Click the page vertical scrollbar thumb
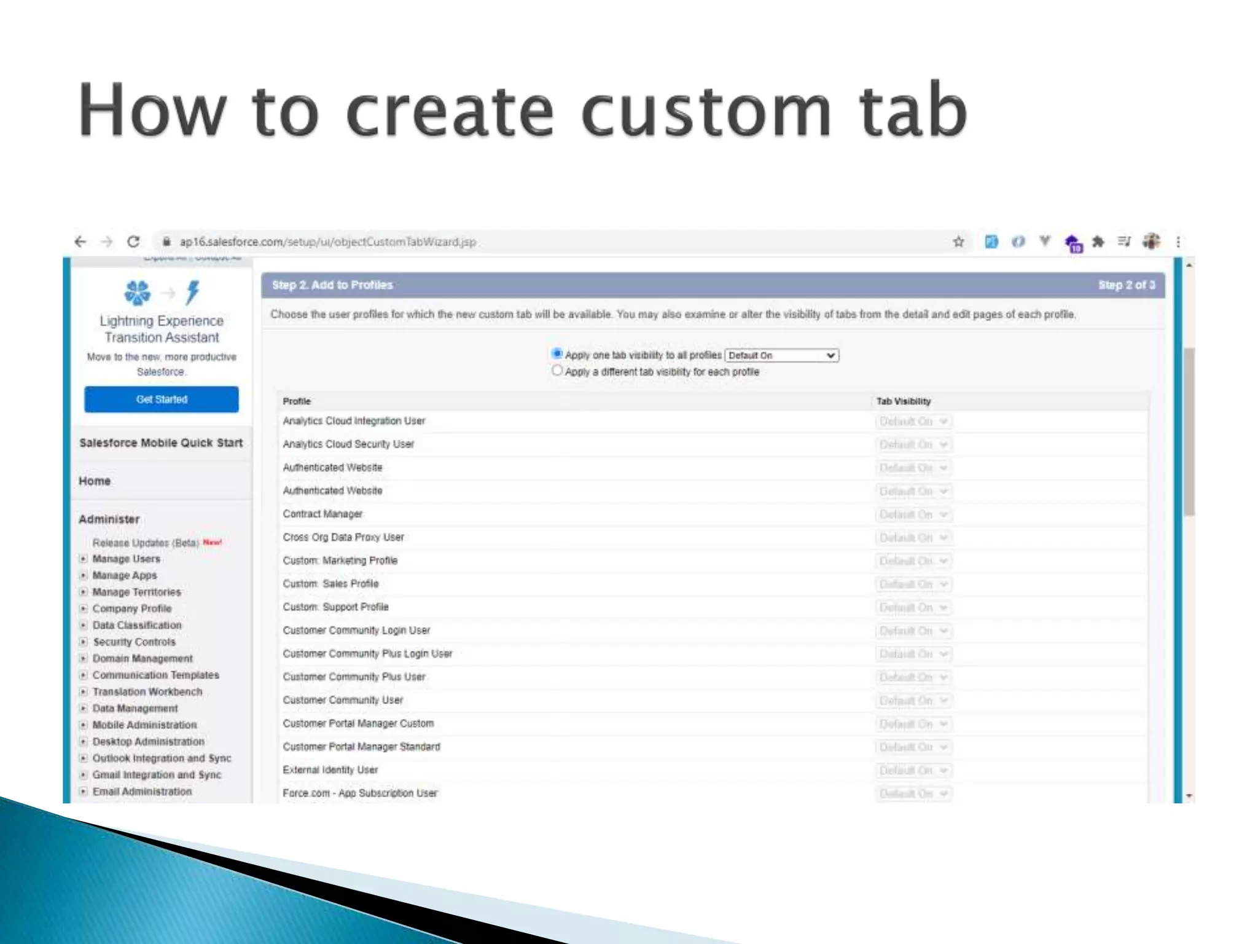 pos(1189,430)
